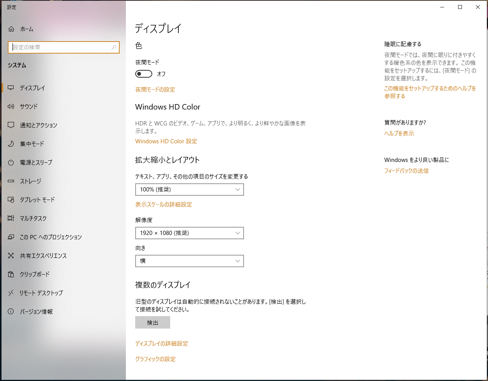Click the notifications icon beside 通知とアクション
The image size is (488, 381).
coord(11,125)
